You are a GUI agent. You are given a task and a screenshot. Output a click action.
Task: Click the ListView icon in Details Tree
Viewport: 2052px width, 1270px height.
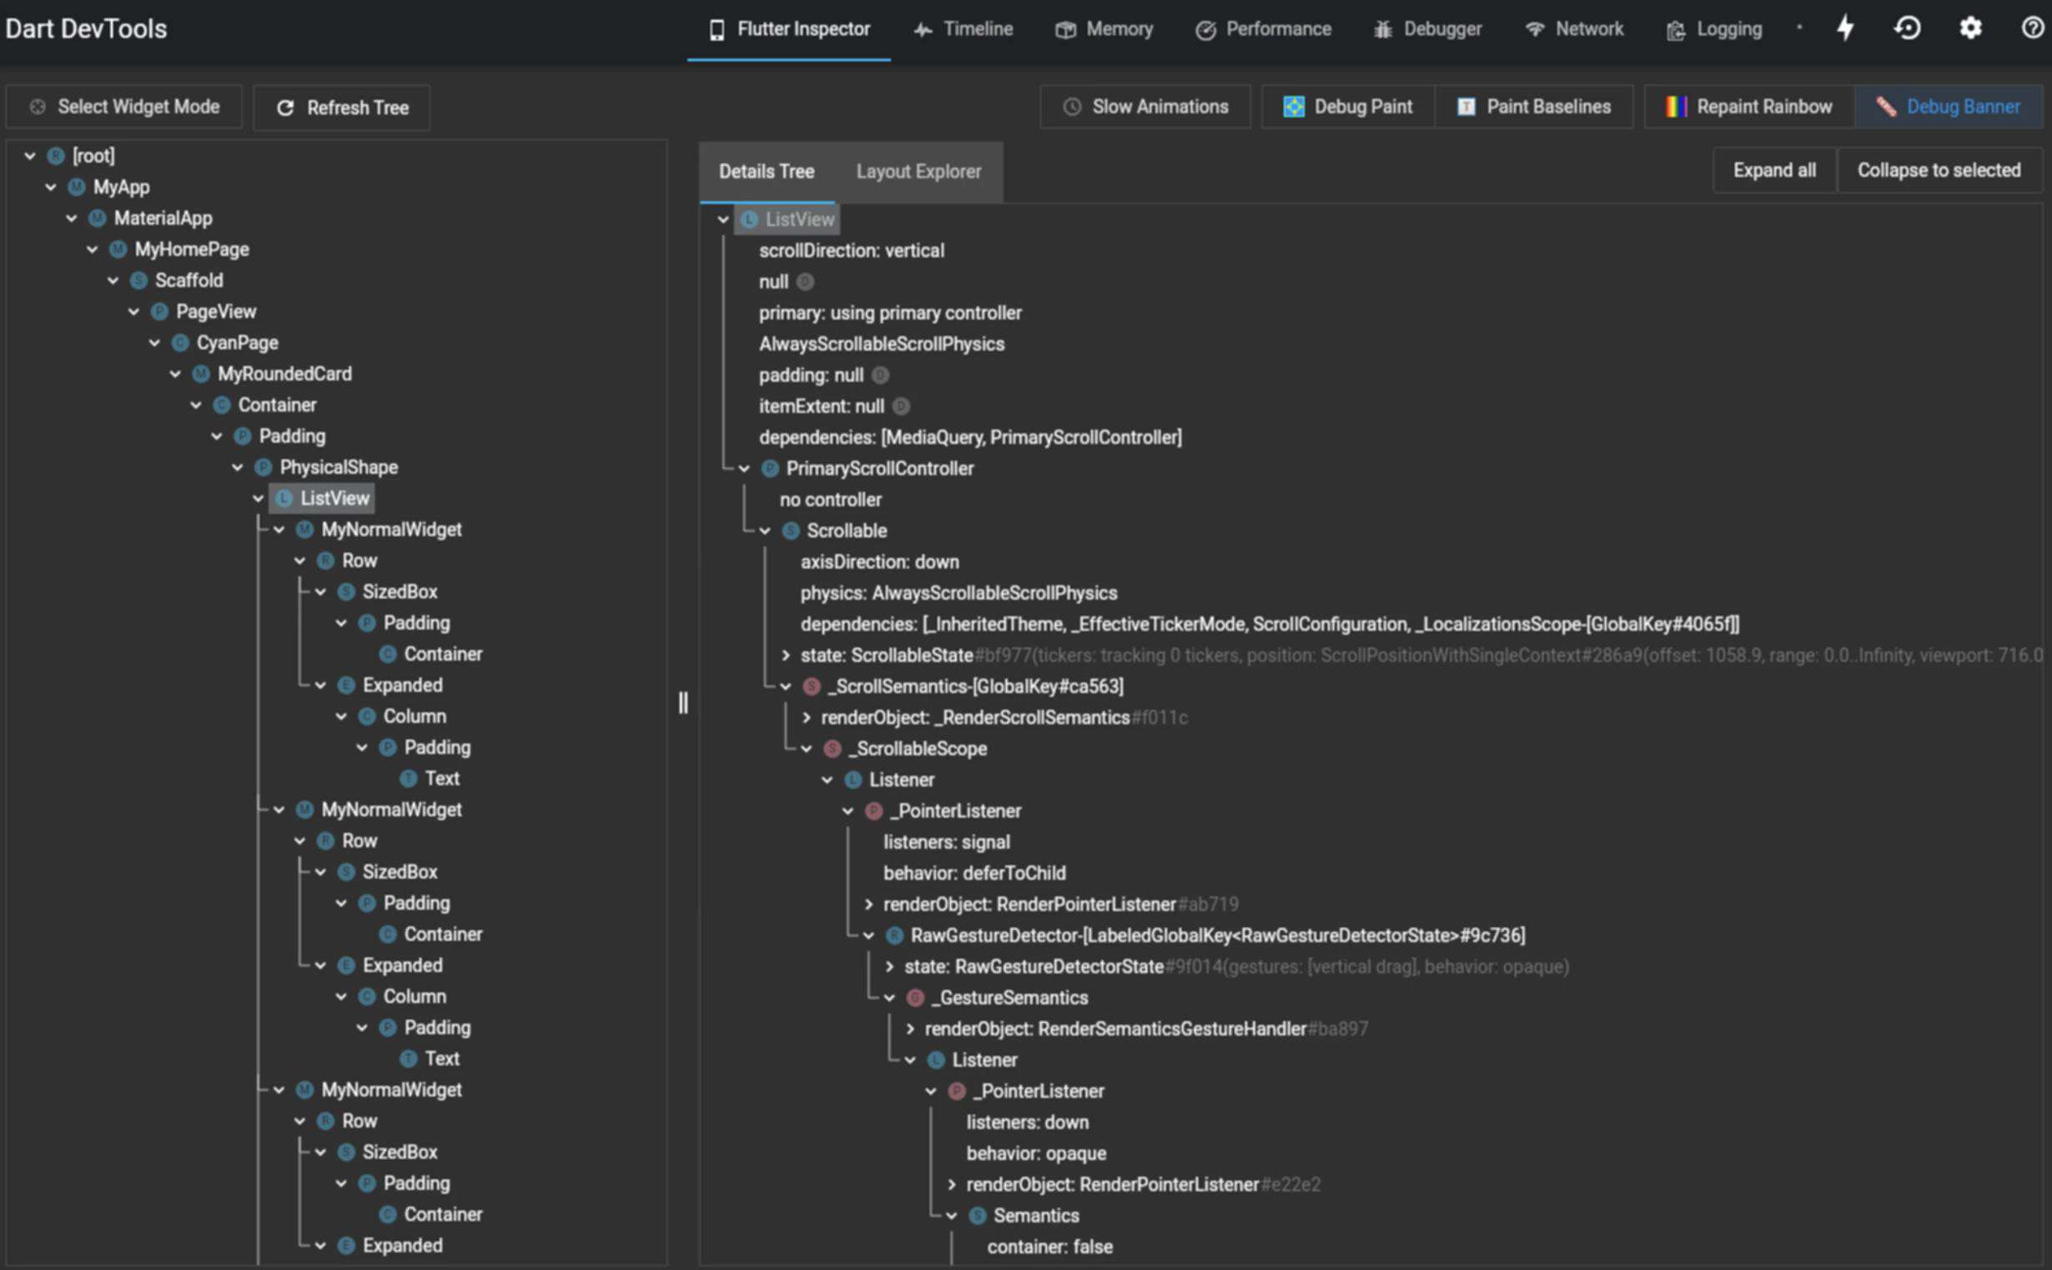click(x=749, y=219)
